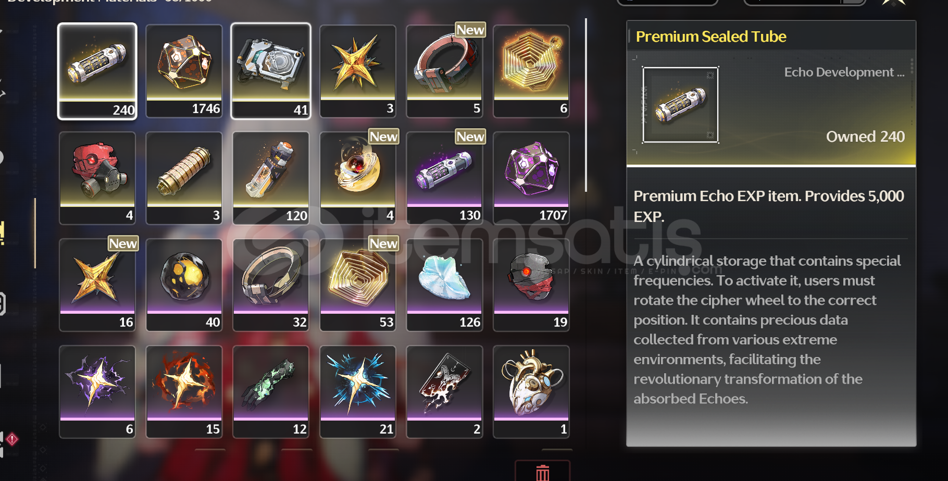The image size is (948, 481).
Task: Select the orange polyhedron item with 1746
Action: tap(184, 71)
